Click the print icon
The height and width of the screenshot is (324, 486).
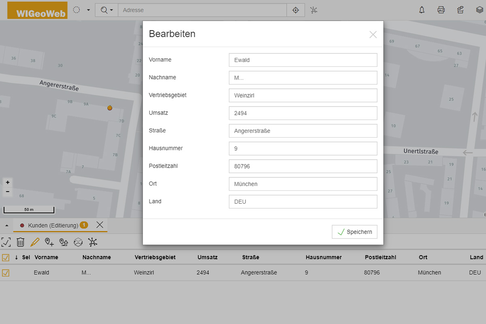[x=441, y=10]
